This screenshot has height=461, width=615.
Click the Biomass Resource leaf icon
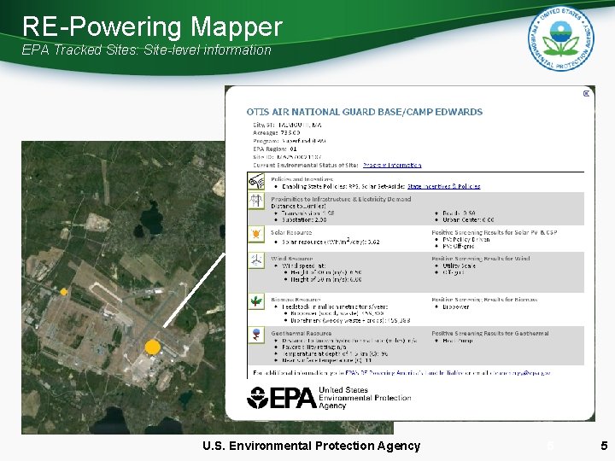(256, 301)
